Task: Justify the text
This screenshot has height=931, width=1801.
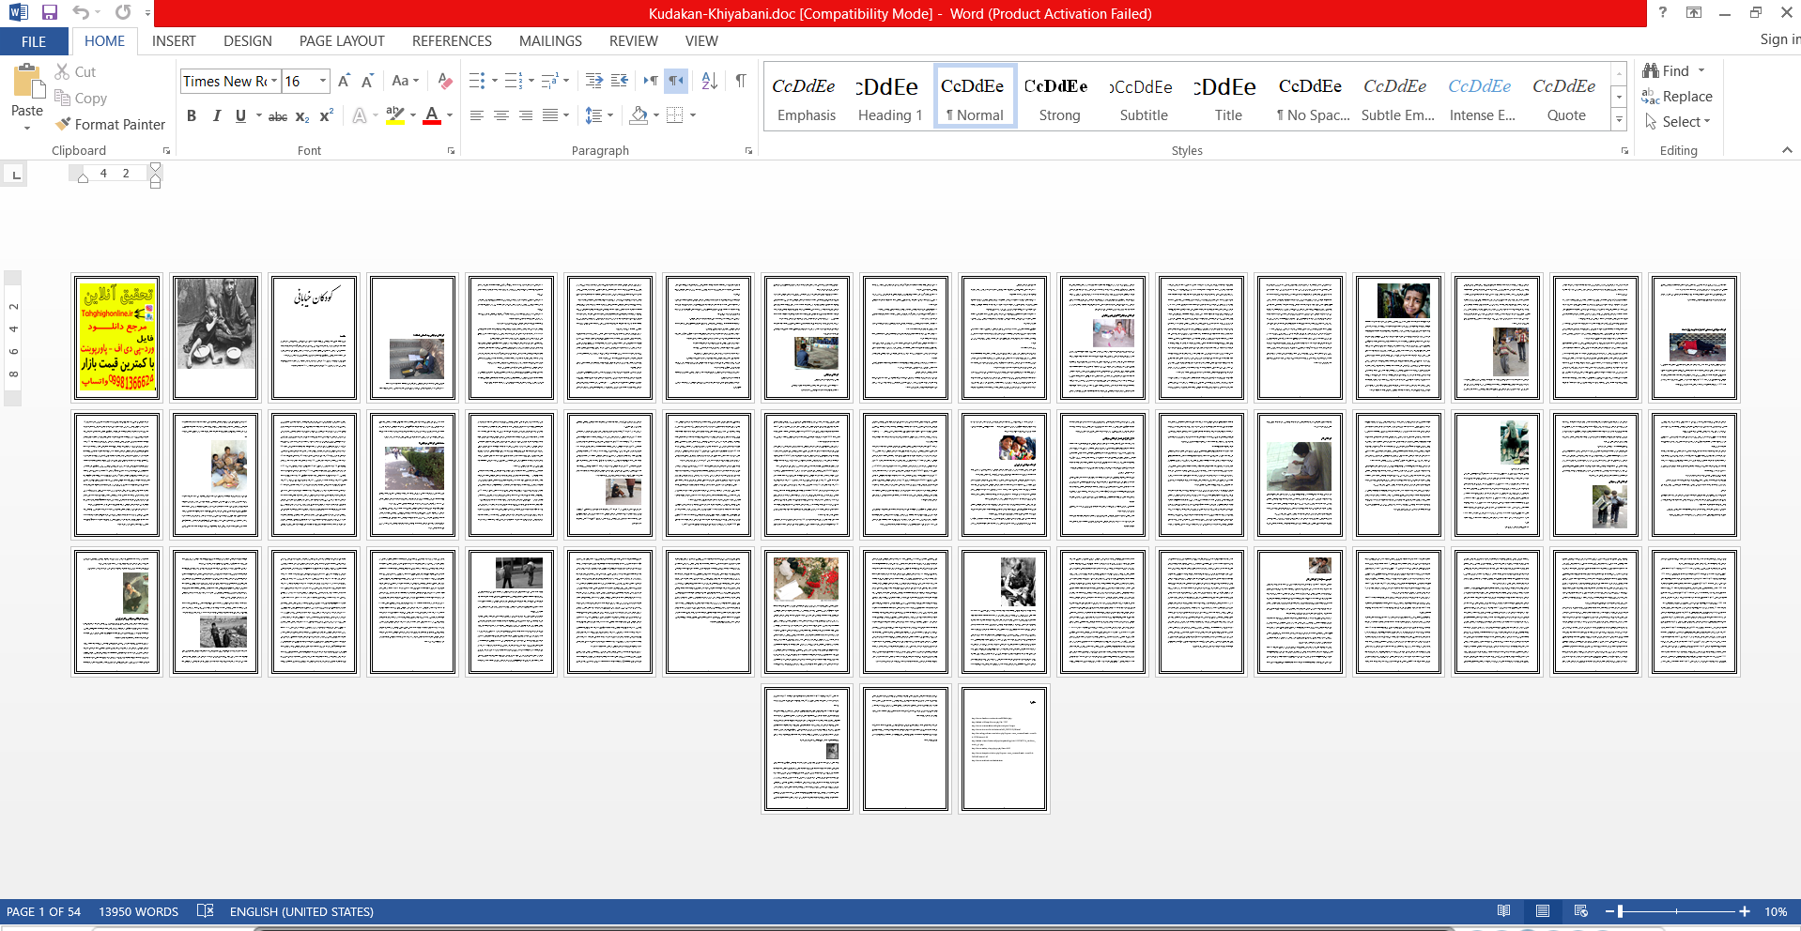Action: click(x=550, y=115)
